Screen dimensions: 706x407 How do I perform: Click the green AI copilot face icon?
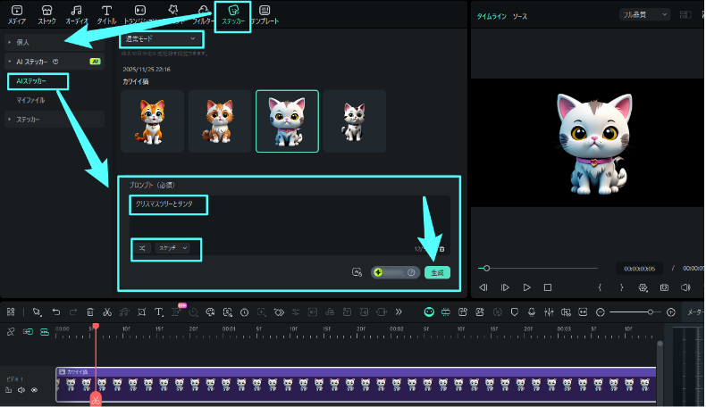pyautogui.click(x=429, y=311)
